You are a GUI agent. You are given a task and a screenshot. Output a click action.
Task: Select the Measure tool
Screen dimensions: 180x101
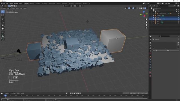[3, 36]
